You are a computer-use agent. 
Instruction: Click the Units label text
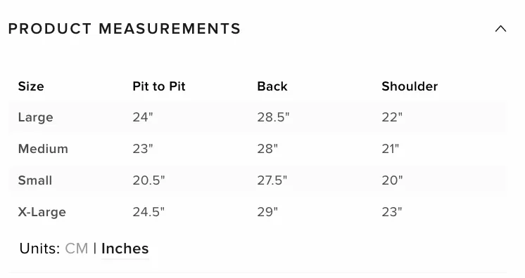39,249
